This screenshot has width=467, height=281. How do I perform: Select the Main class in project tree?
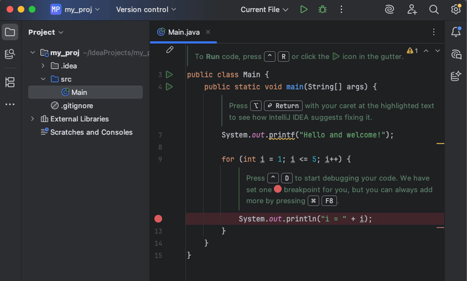[85, 92]
